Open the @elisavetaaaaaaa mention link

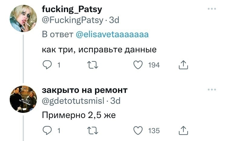(111, 34)
